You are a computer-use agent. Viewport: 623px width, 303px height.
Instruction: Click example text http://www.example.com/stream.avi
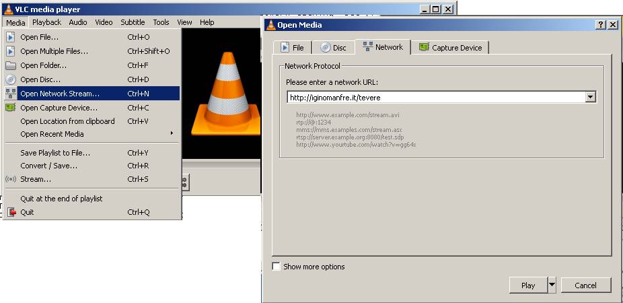coord(348,115)
